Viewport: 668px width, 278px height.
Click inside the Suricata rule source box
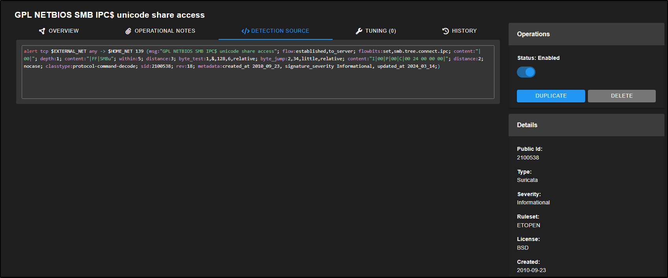click(258, 83)
